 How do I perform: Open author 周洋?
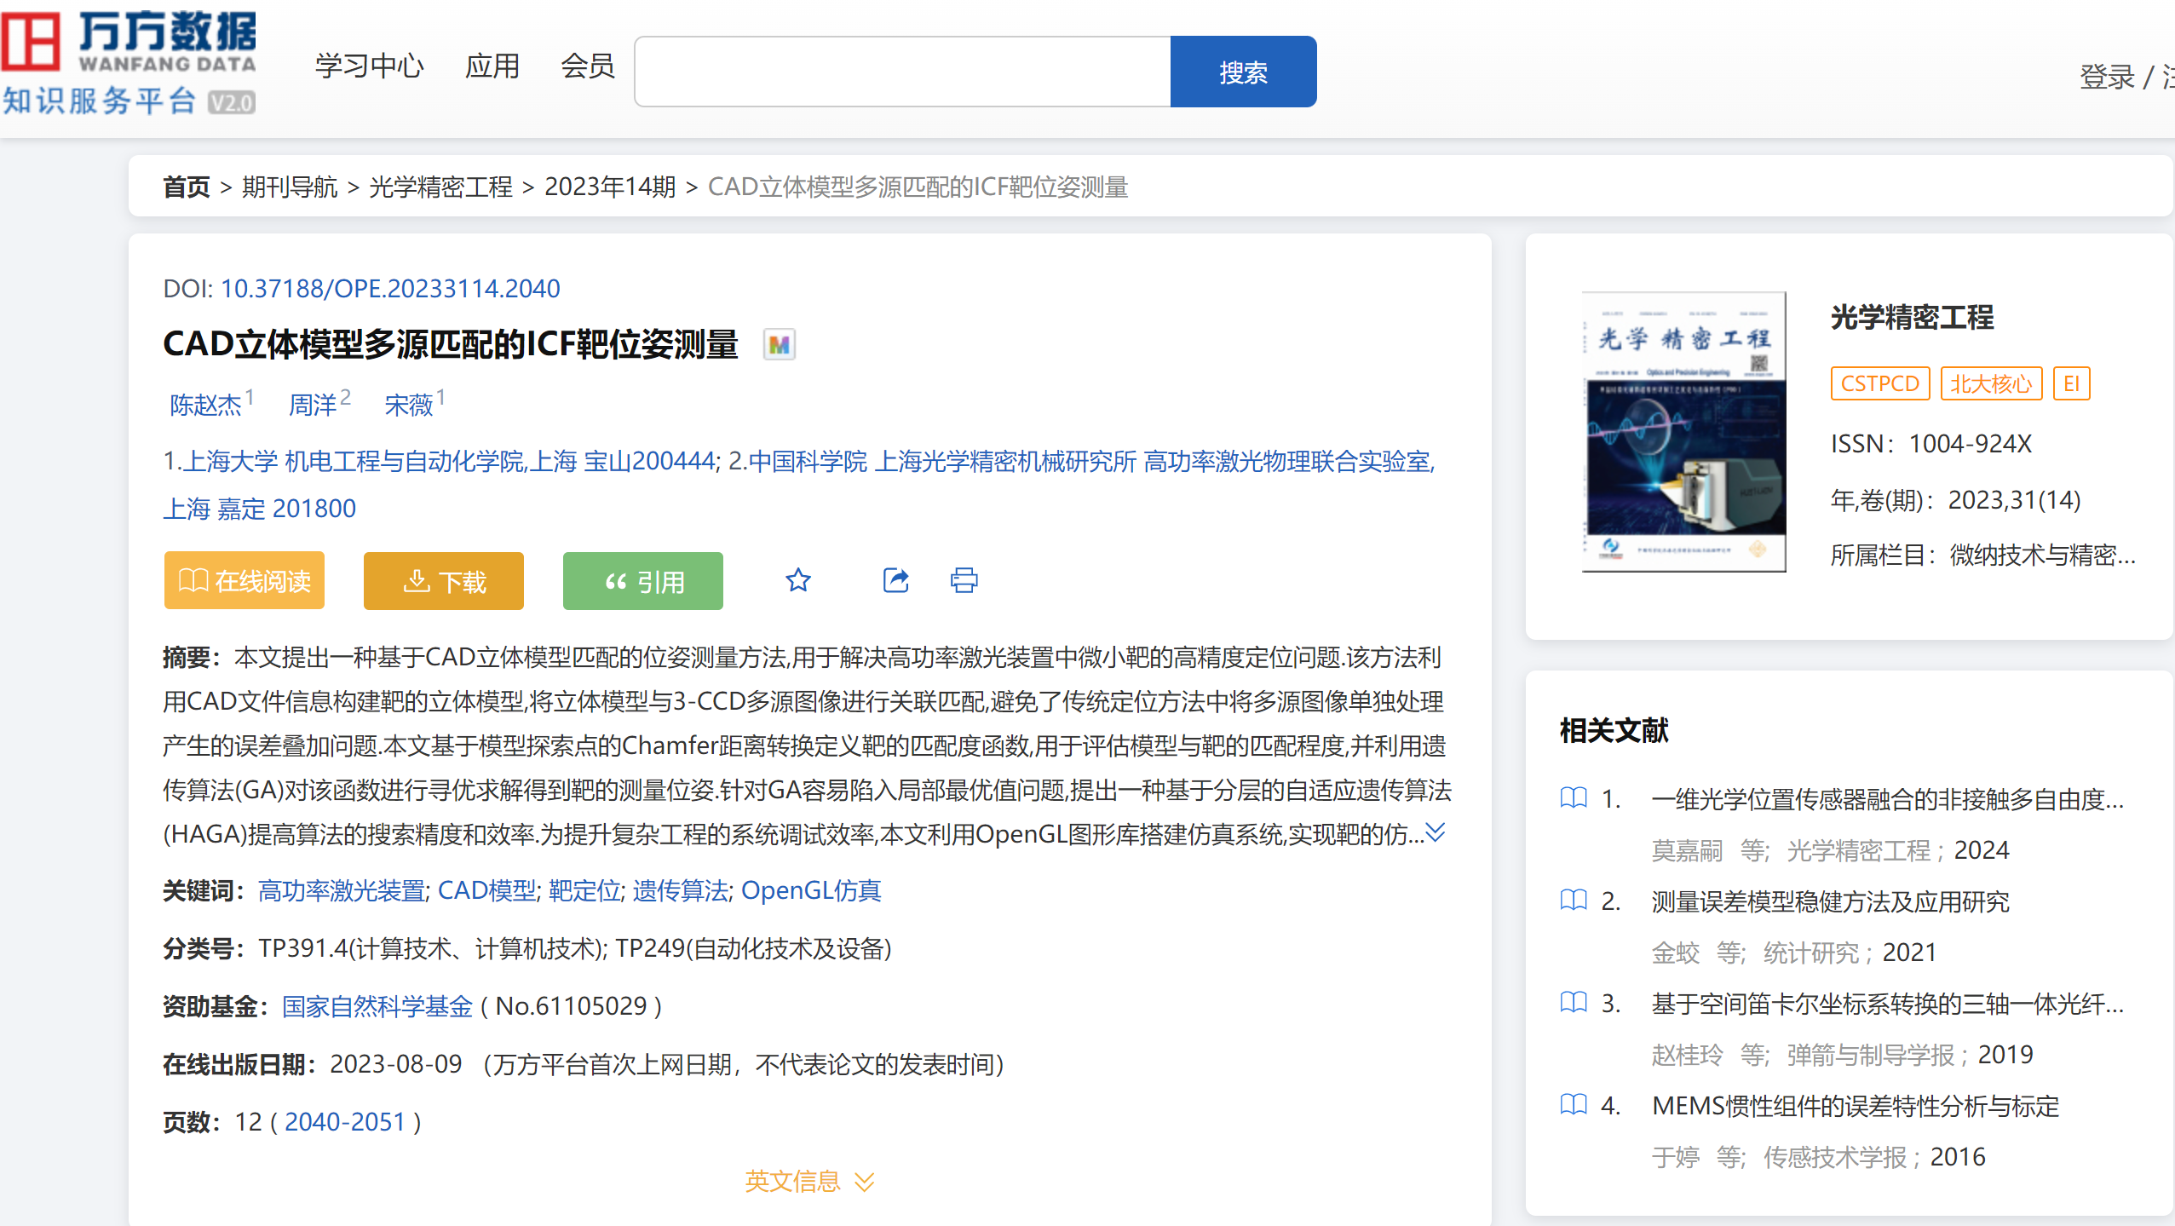pyautogui.click(x=313, y=405)
